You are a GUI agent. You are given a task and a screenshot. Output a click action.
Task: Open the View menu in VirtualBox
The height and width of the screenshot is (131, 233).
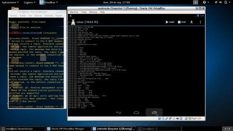tap(84, 12)
